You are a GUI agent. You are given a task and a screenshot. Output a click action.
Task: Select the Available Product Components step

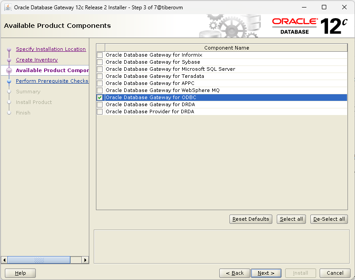pyautogui.click(x=52, y=70)
